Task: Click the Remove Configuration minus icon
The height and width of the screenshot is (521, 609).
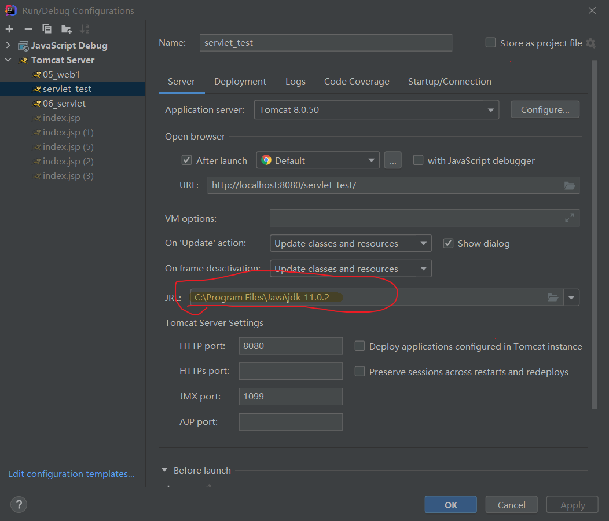Action: (28, 29)
